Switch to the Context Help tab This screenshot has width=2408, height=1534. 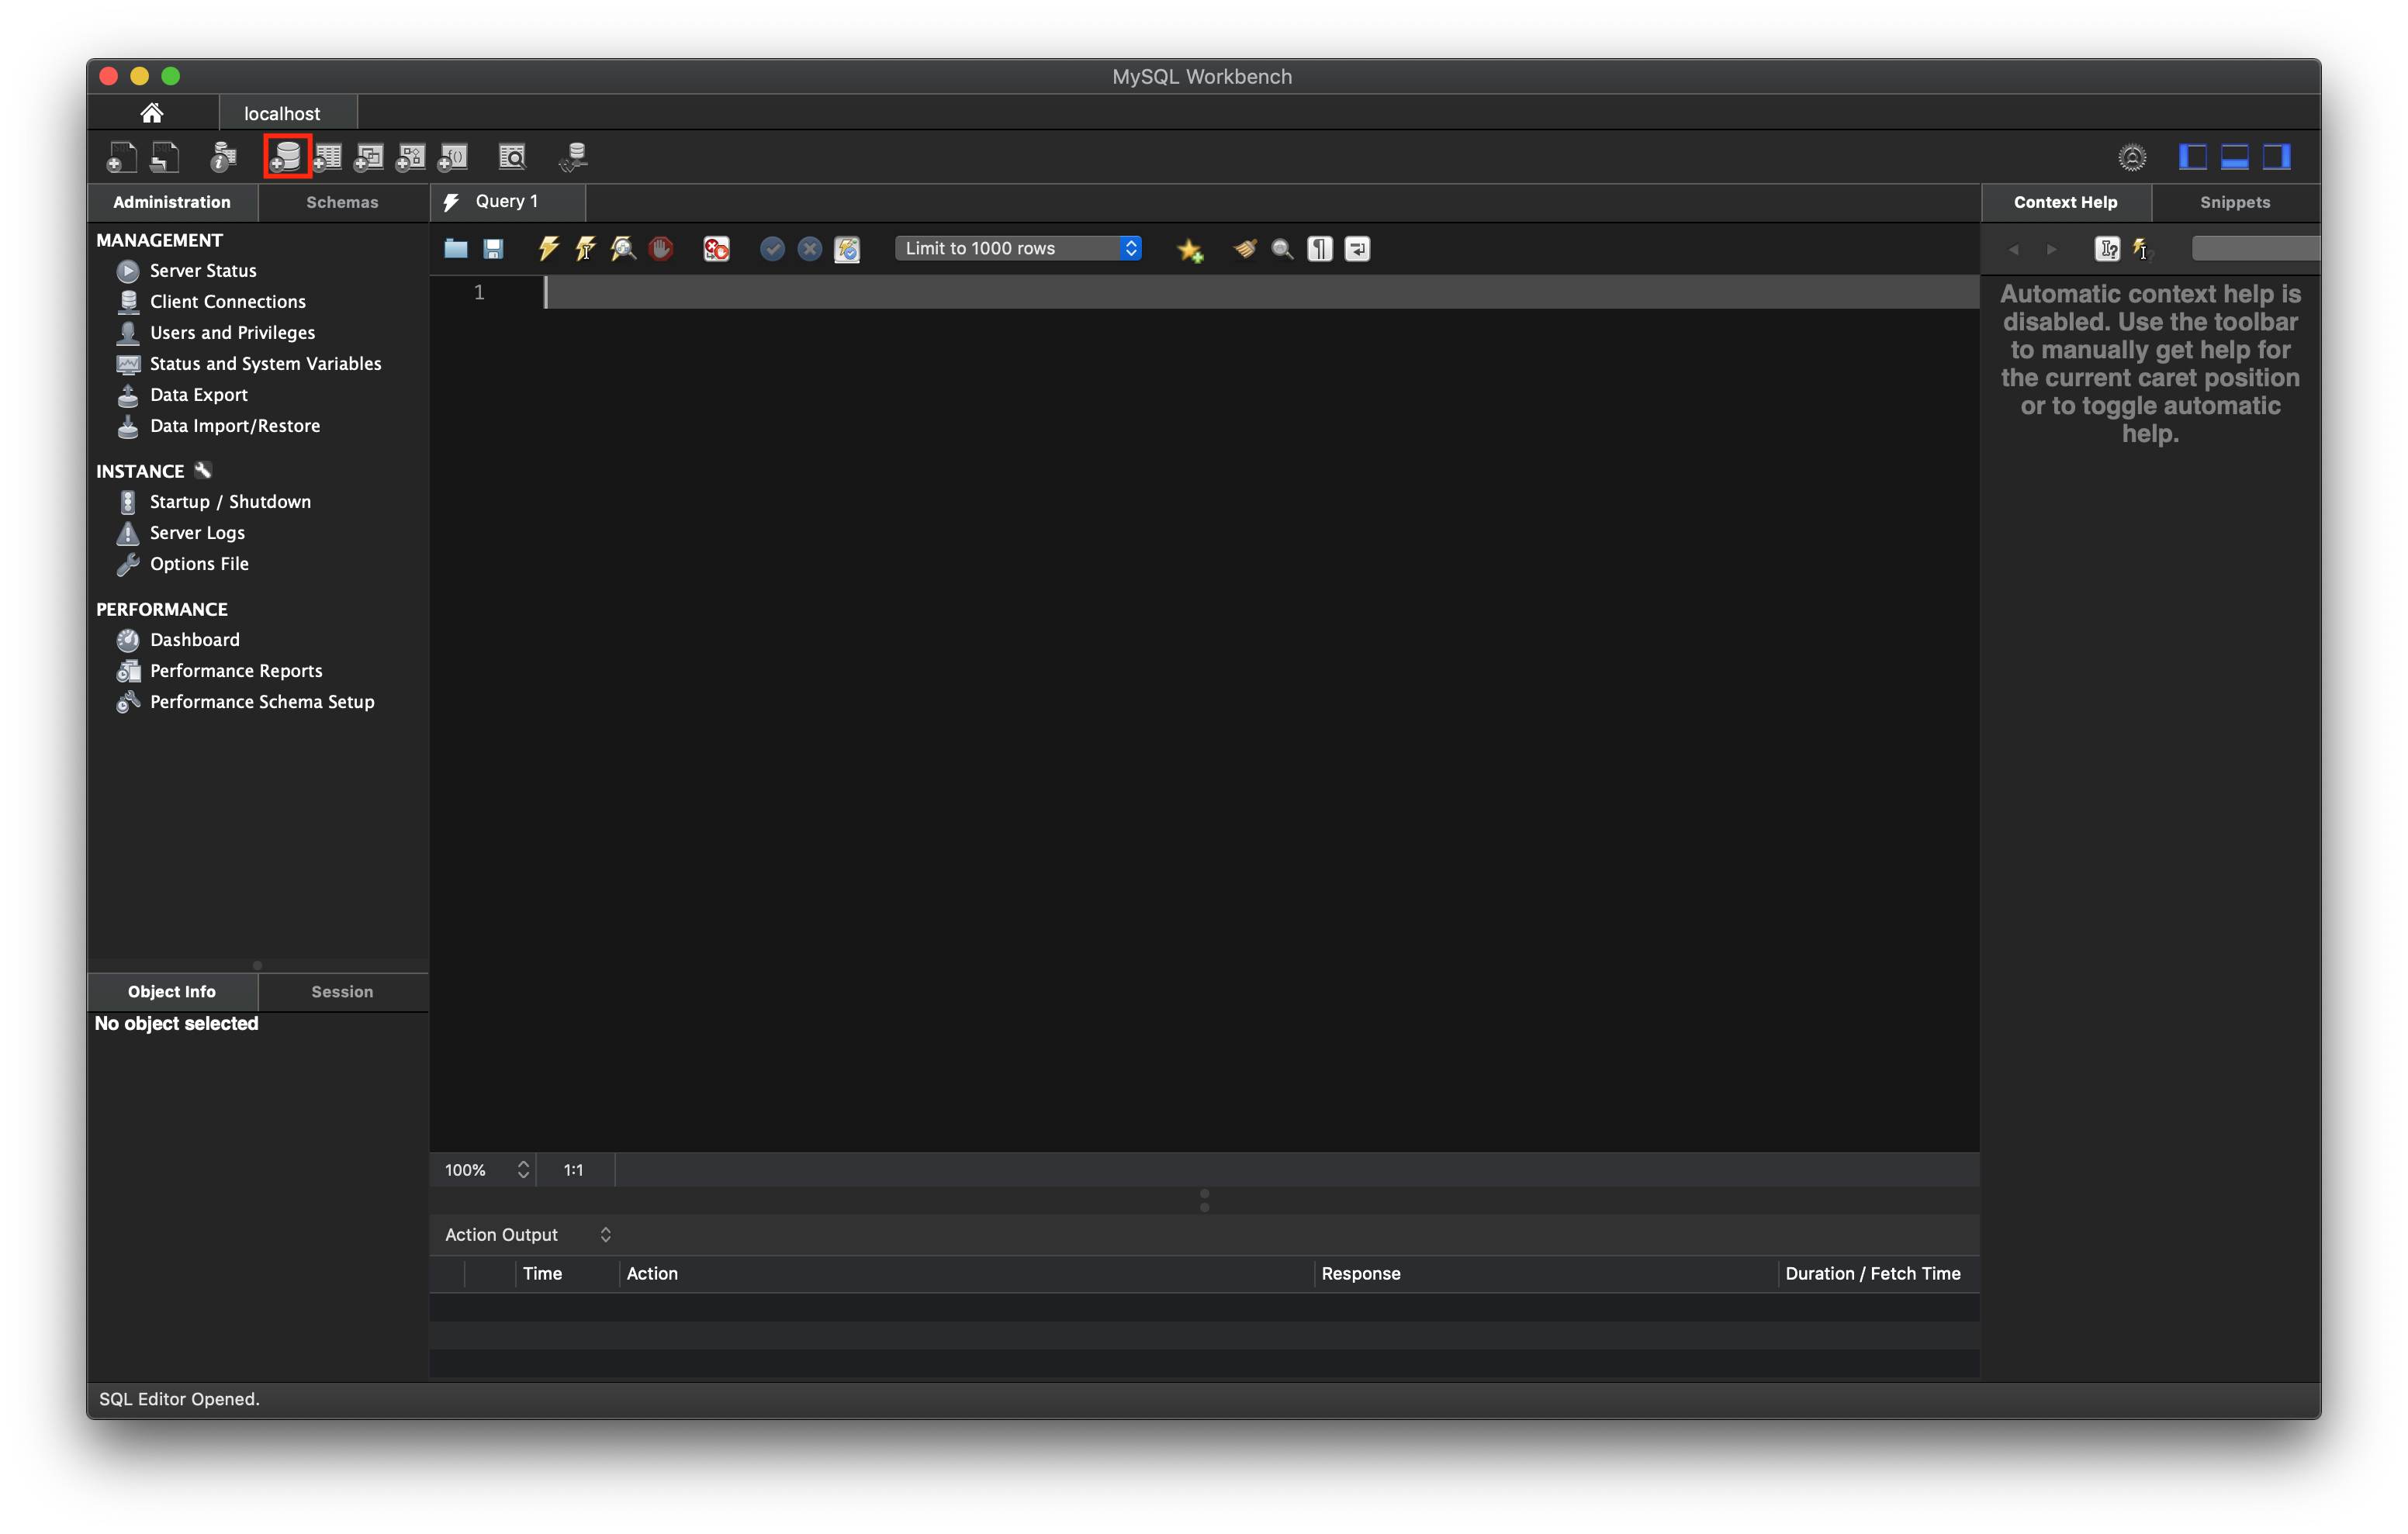point(2065,202)
